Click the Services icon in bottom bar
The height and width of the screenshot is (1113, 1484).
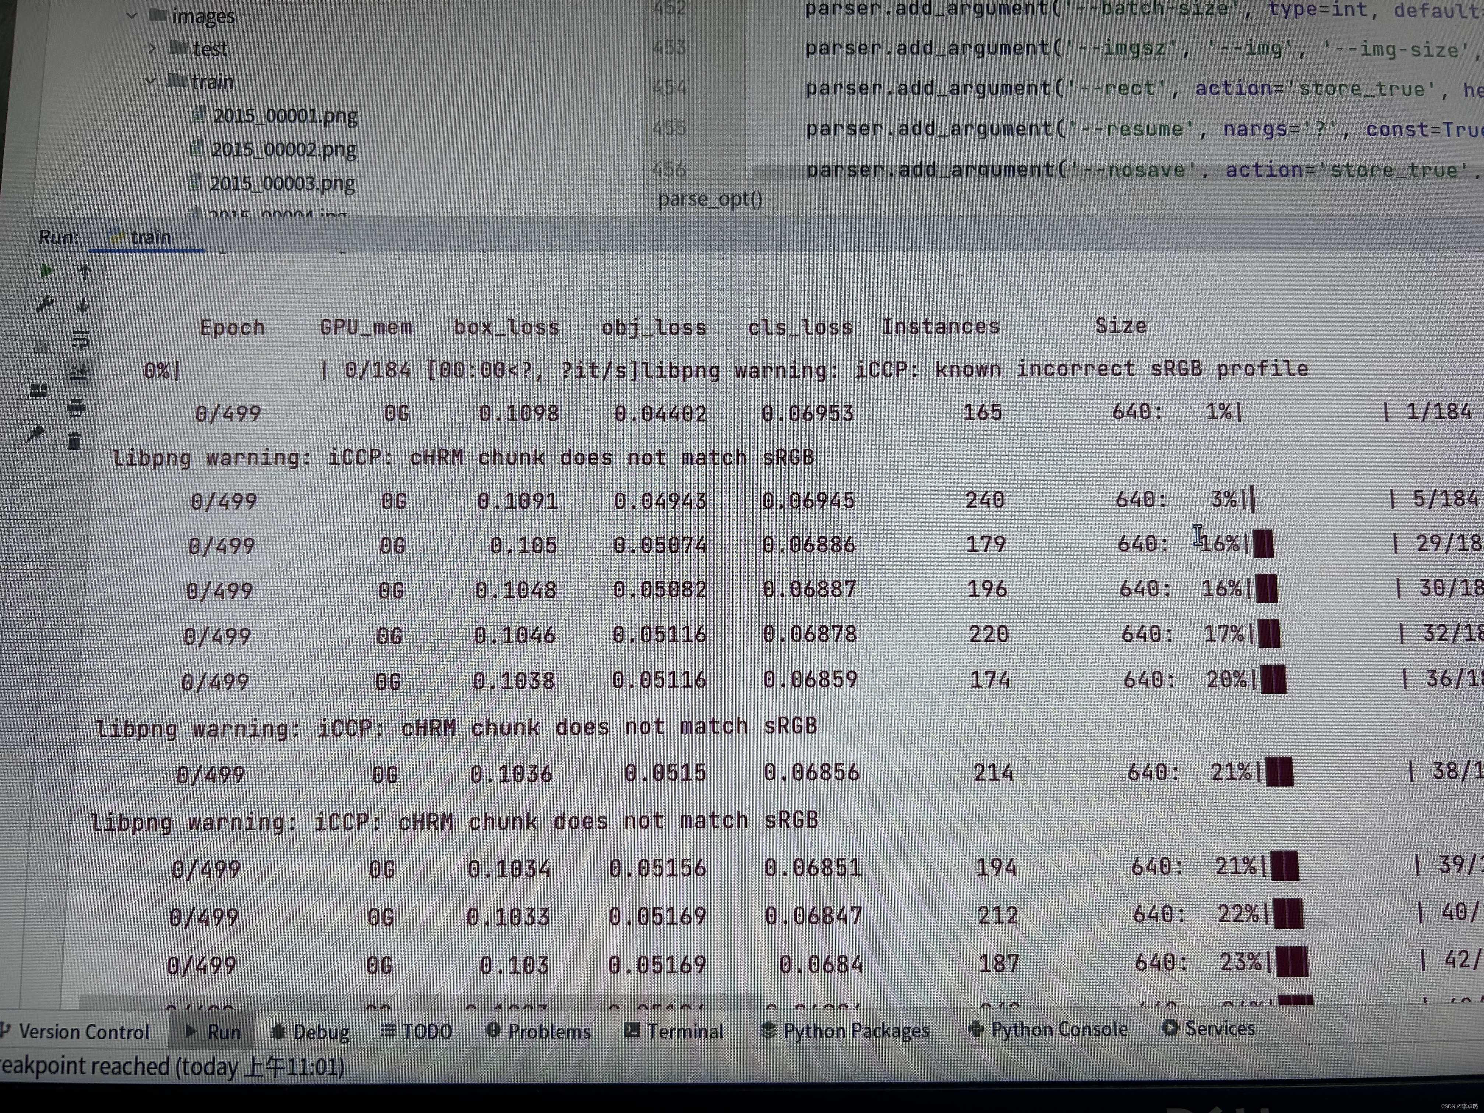1170,1027
